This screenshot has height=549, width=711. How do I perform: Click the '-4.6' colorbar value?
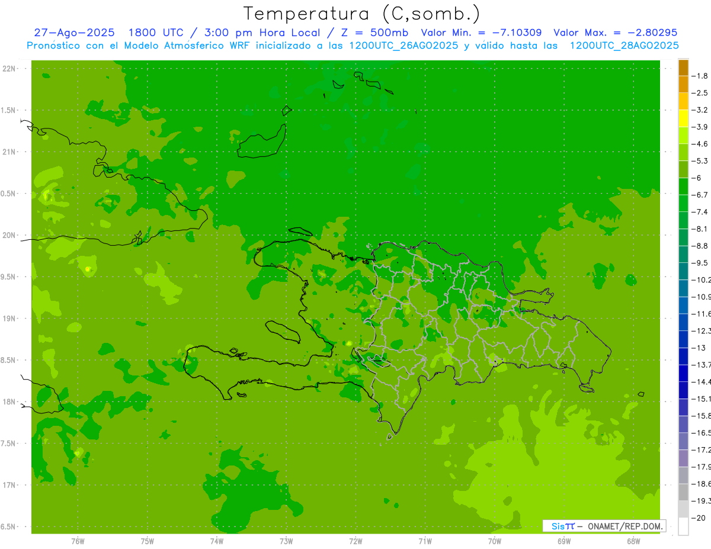click(700, 144)
